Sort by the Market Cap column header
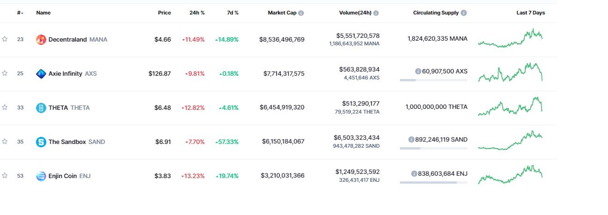The width and height of the screenshot is (608, 215). 282,13
